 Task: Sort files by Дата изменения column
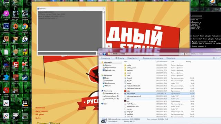[x=162, y=62]
